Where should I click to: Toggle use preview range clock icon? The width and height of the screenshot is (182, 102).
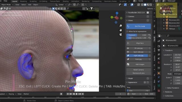(128, 94)
